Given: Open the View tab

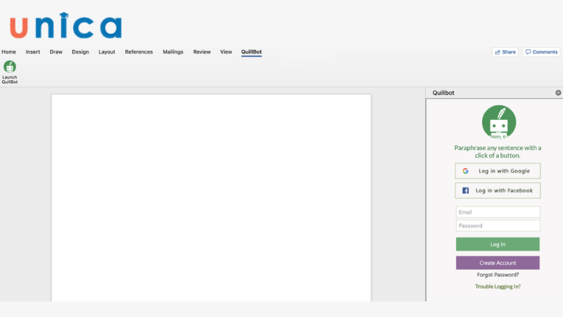Looking at the screenshot, I should point(226,51).
